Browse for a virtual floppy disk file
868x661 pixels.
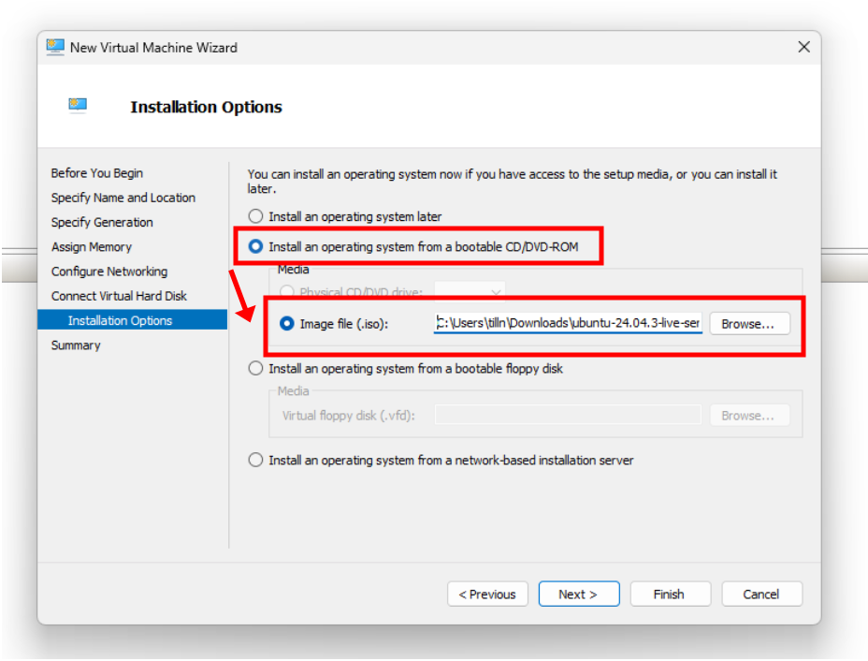pos(749,416)
